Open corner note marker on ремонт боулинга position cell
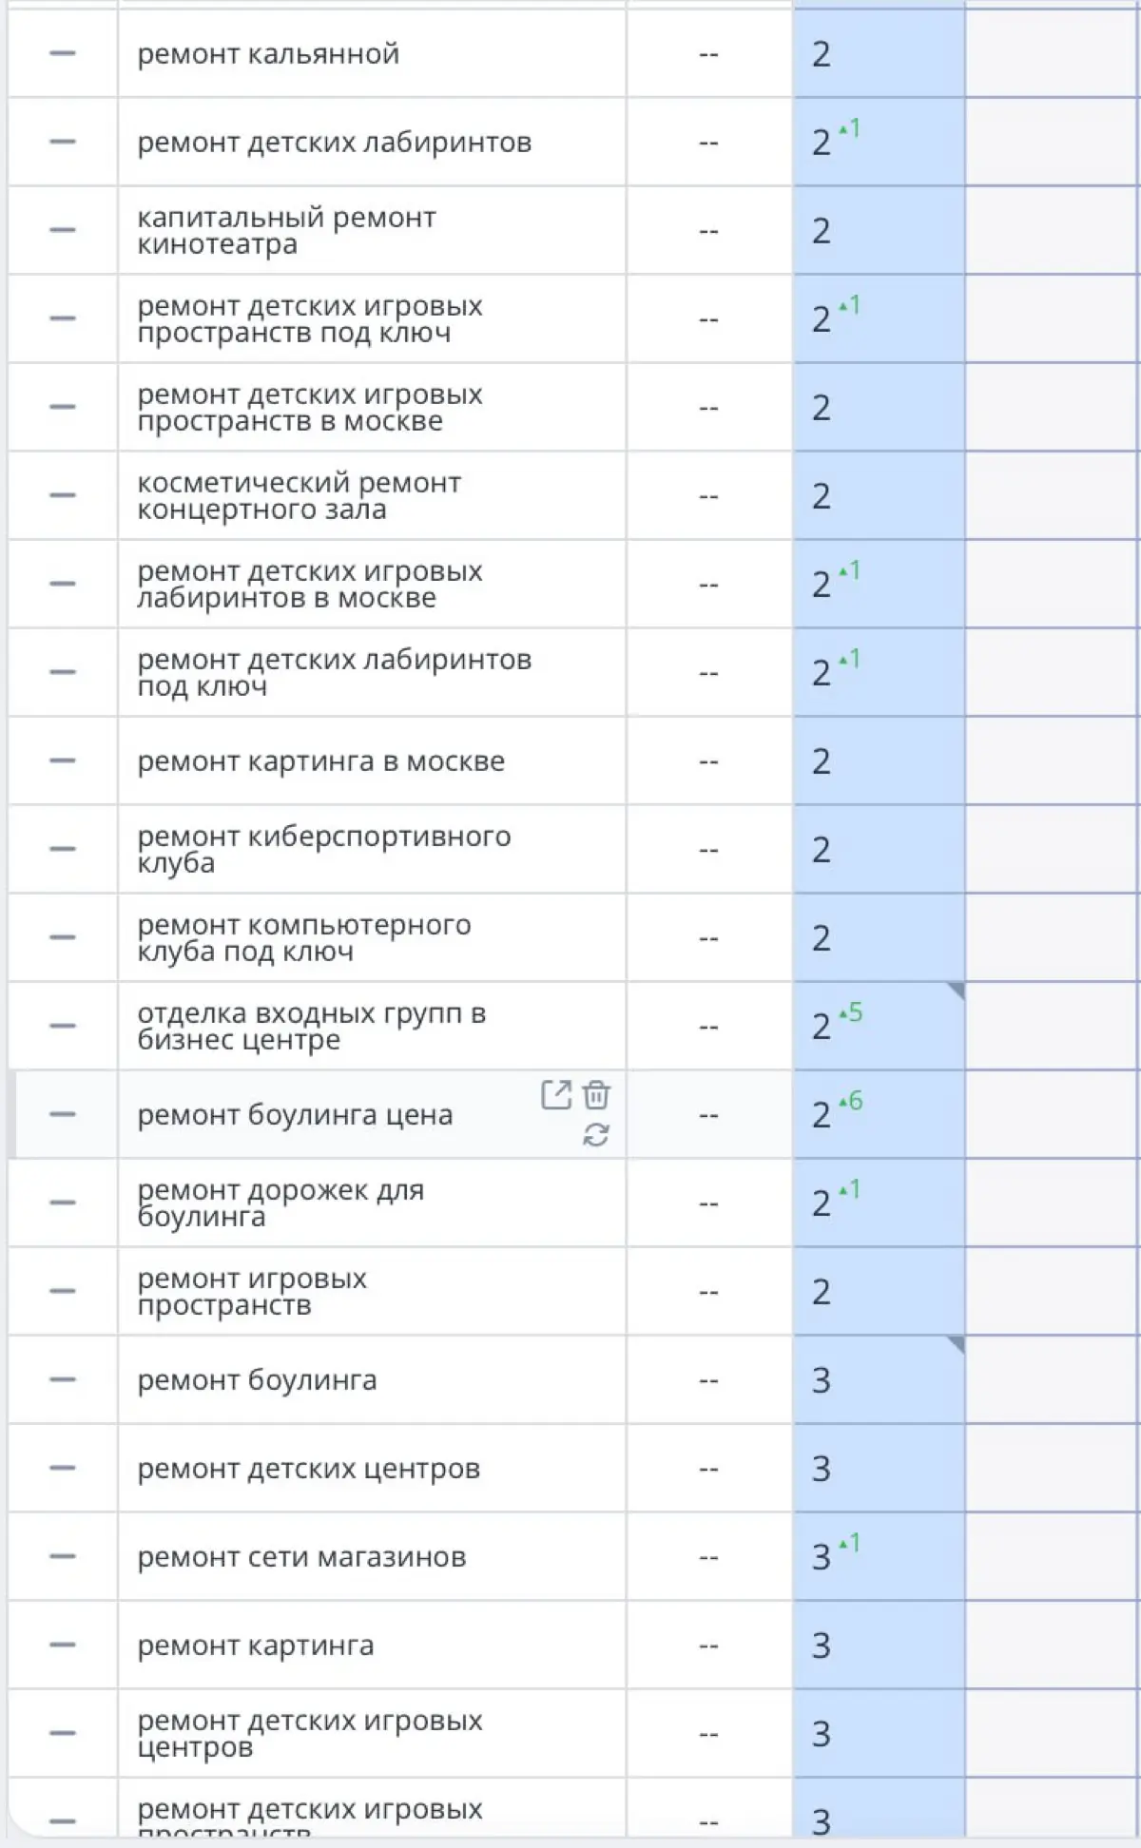 pyautogui.click(x=957, y=1344)
